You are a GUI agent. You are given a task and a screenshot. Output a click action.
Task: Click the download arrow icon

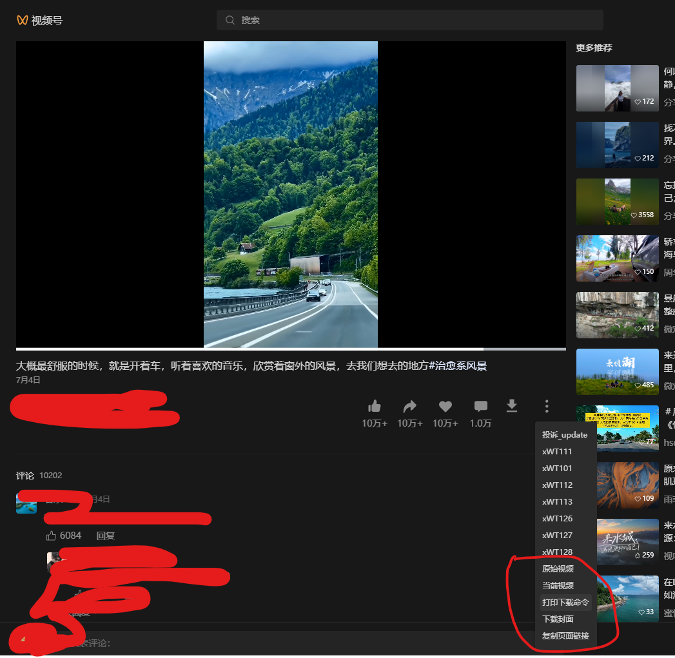(512, 405)
